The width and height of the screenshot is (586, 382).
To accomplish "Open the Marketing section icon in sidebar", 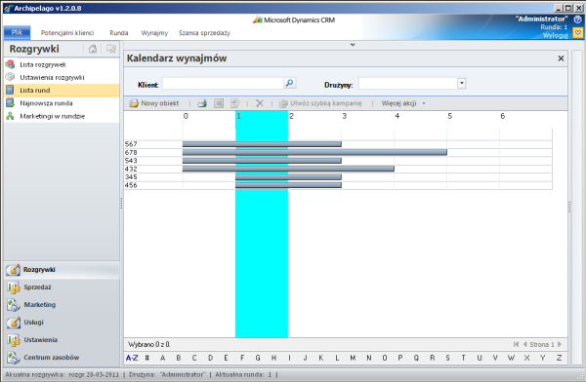I will 13,305.
